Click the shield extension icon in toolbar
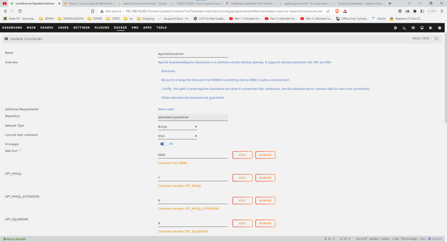 tap(400, 11)
